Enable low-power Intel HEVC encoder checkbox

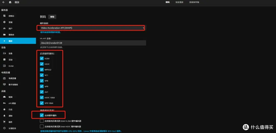pyautogui.click(x=42, y=126)
